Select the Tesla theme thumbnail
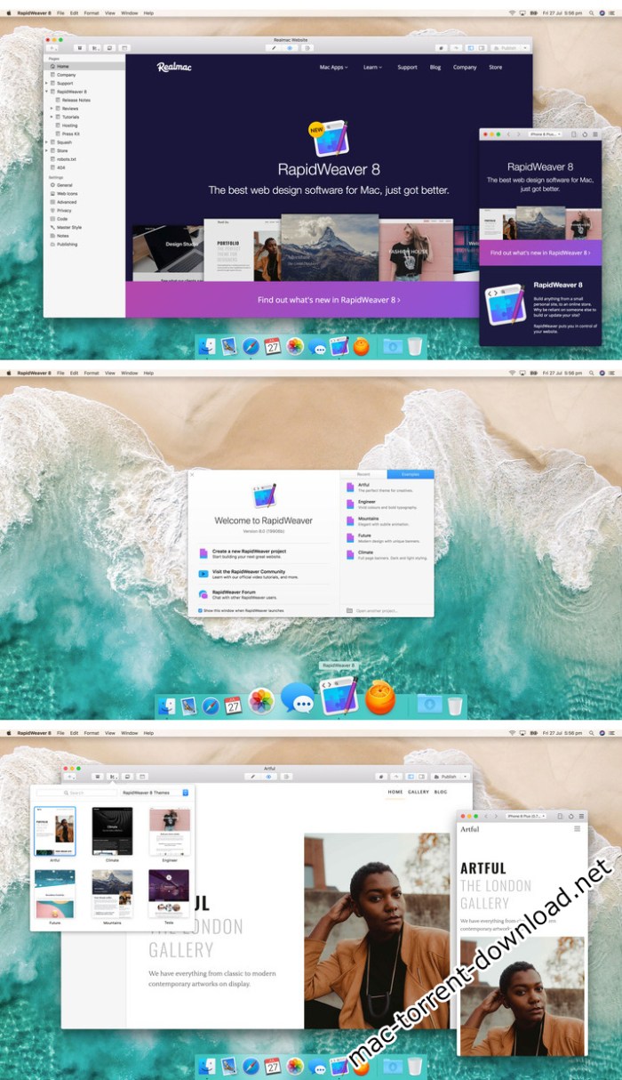This screenshot has width=622, height=1080. [x=169, y=893]
